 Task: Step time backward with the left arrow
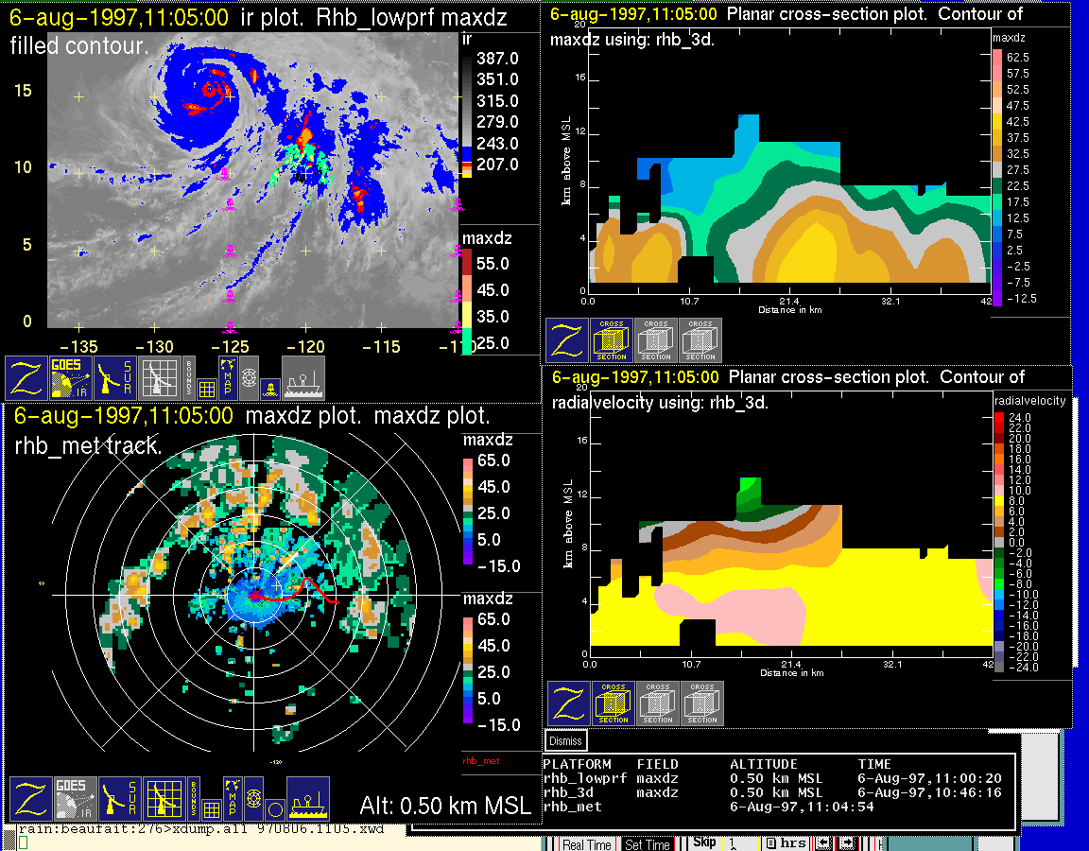823,843
